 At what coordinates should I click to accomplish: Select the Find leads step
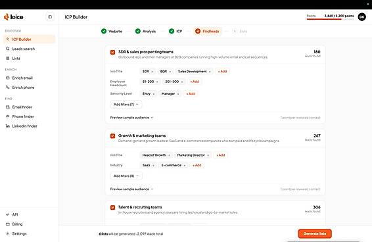coord(207,31)
